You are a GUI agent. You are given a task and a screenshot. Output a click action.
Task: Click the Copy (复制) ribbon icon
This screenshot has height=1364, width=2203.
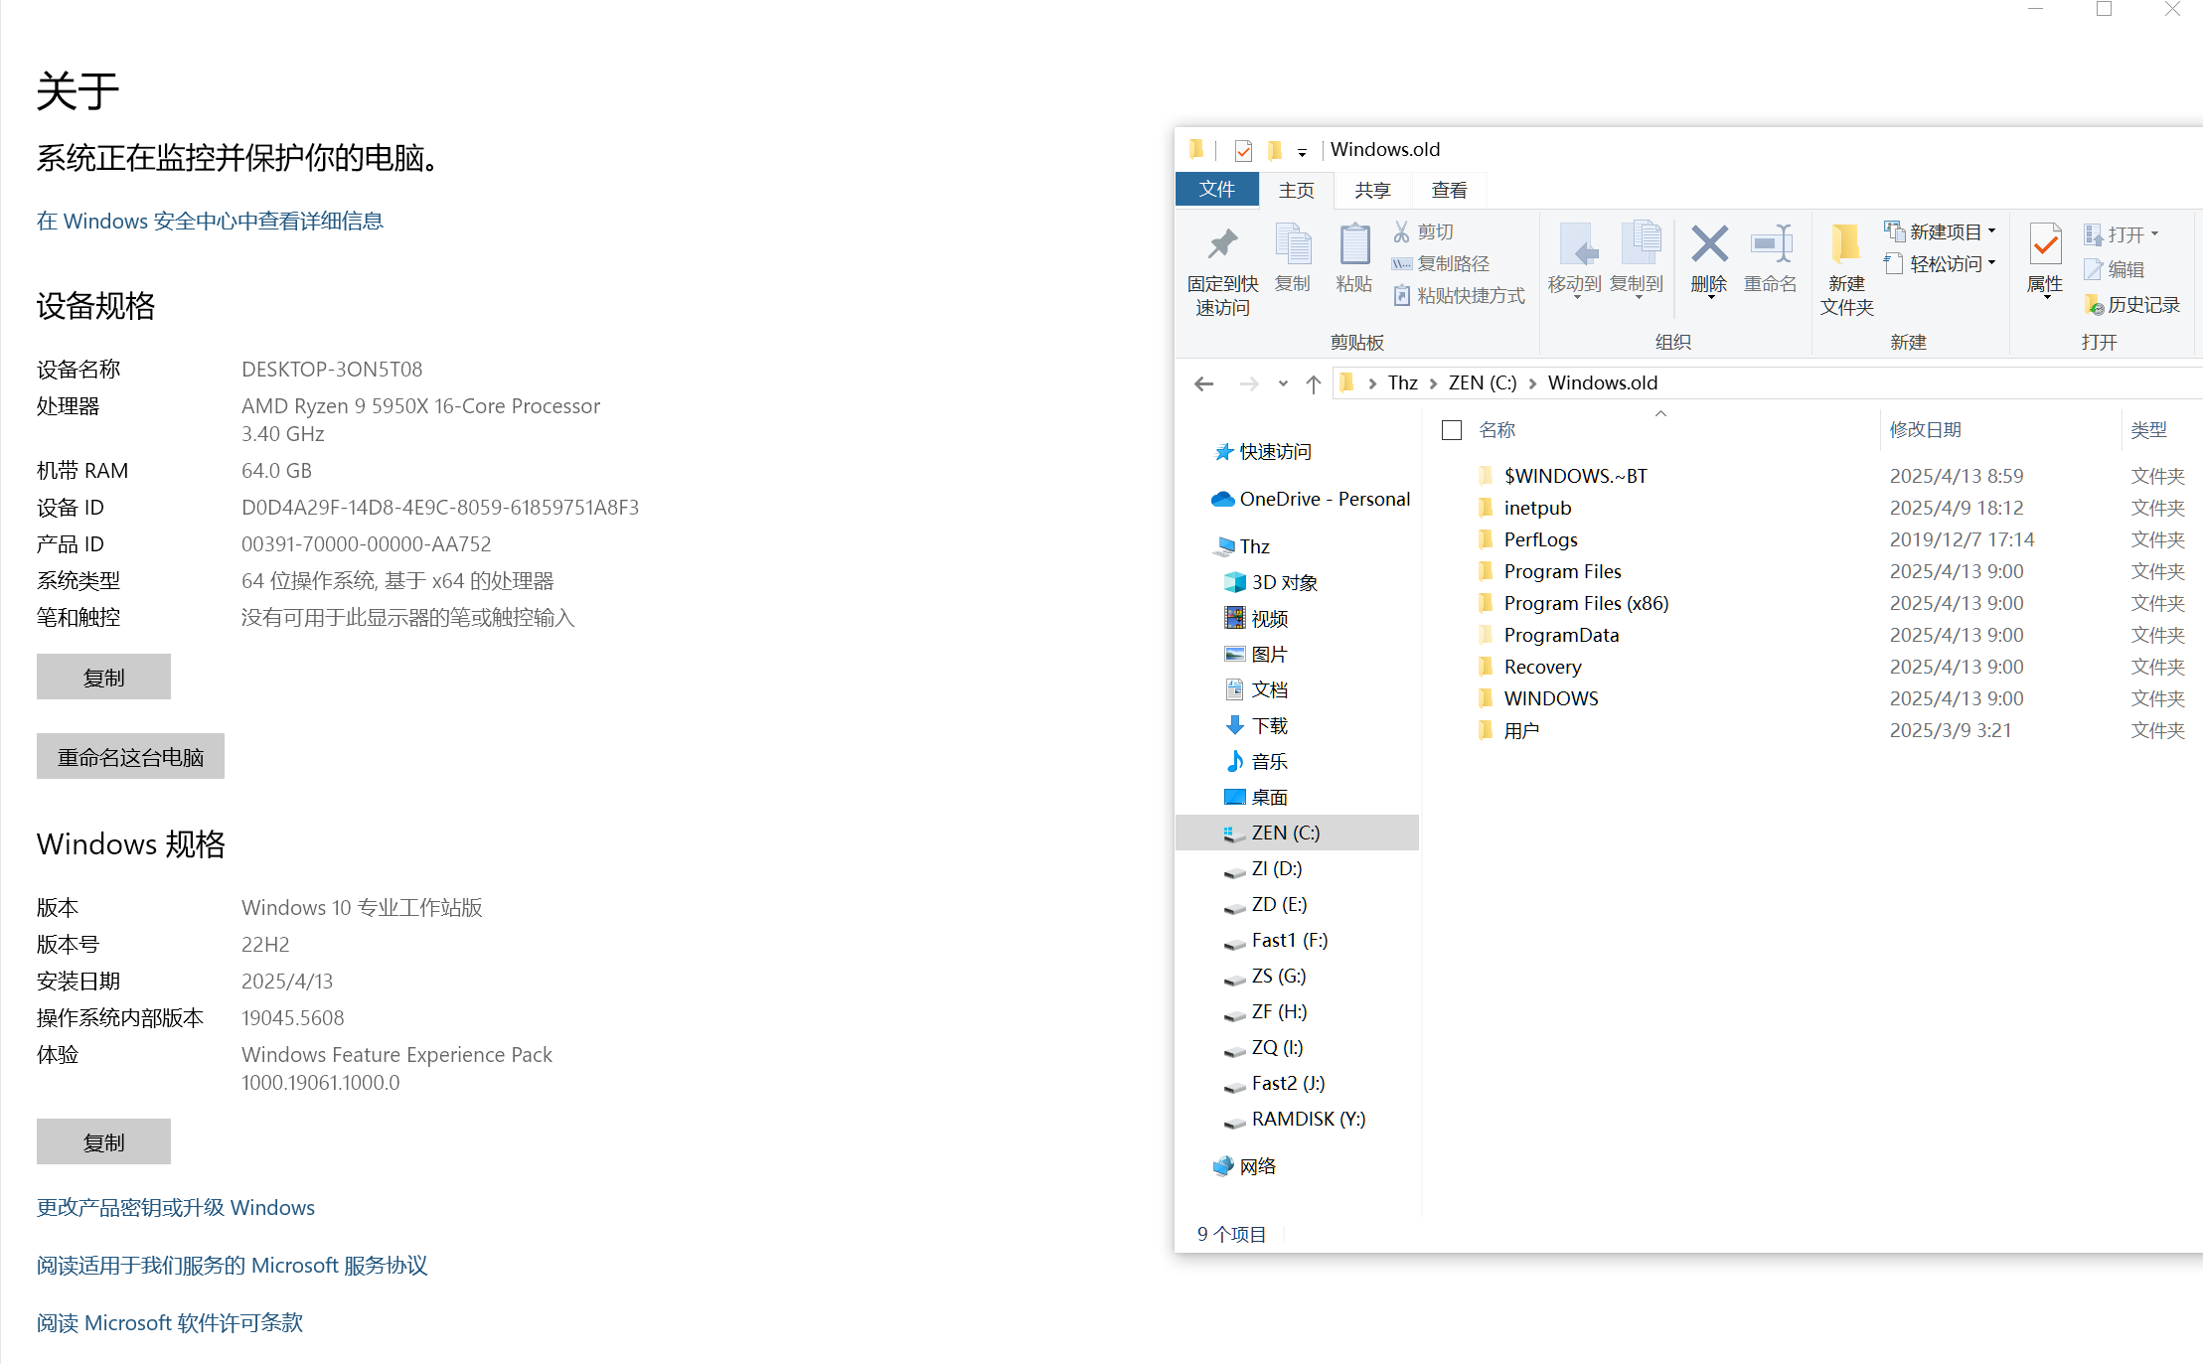tap(1293, 245)
